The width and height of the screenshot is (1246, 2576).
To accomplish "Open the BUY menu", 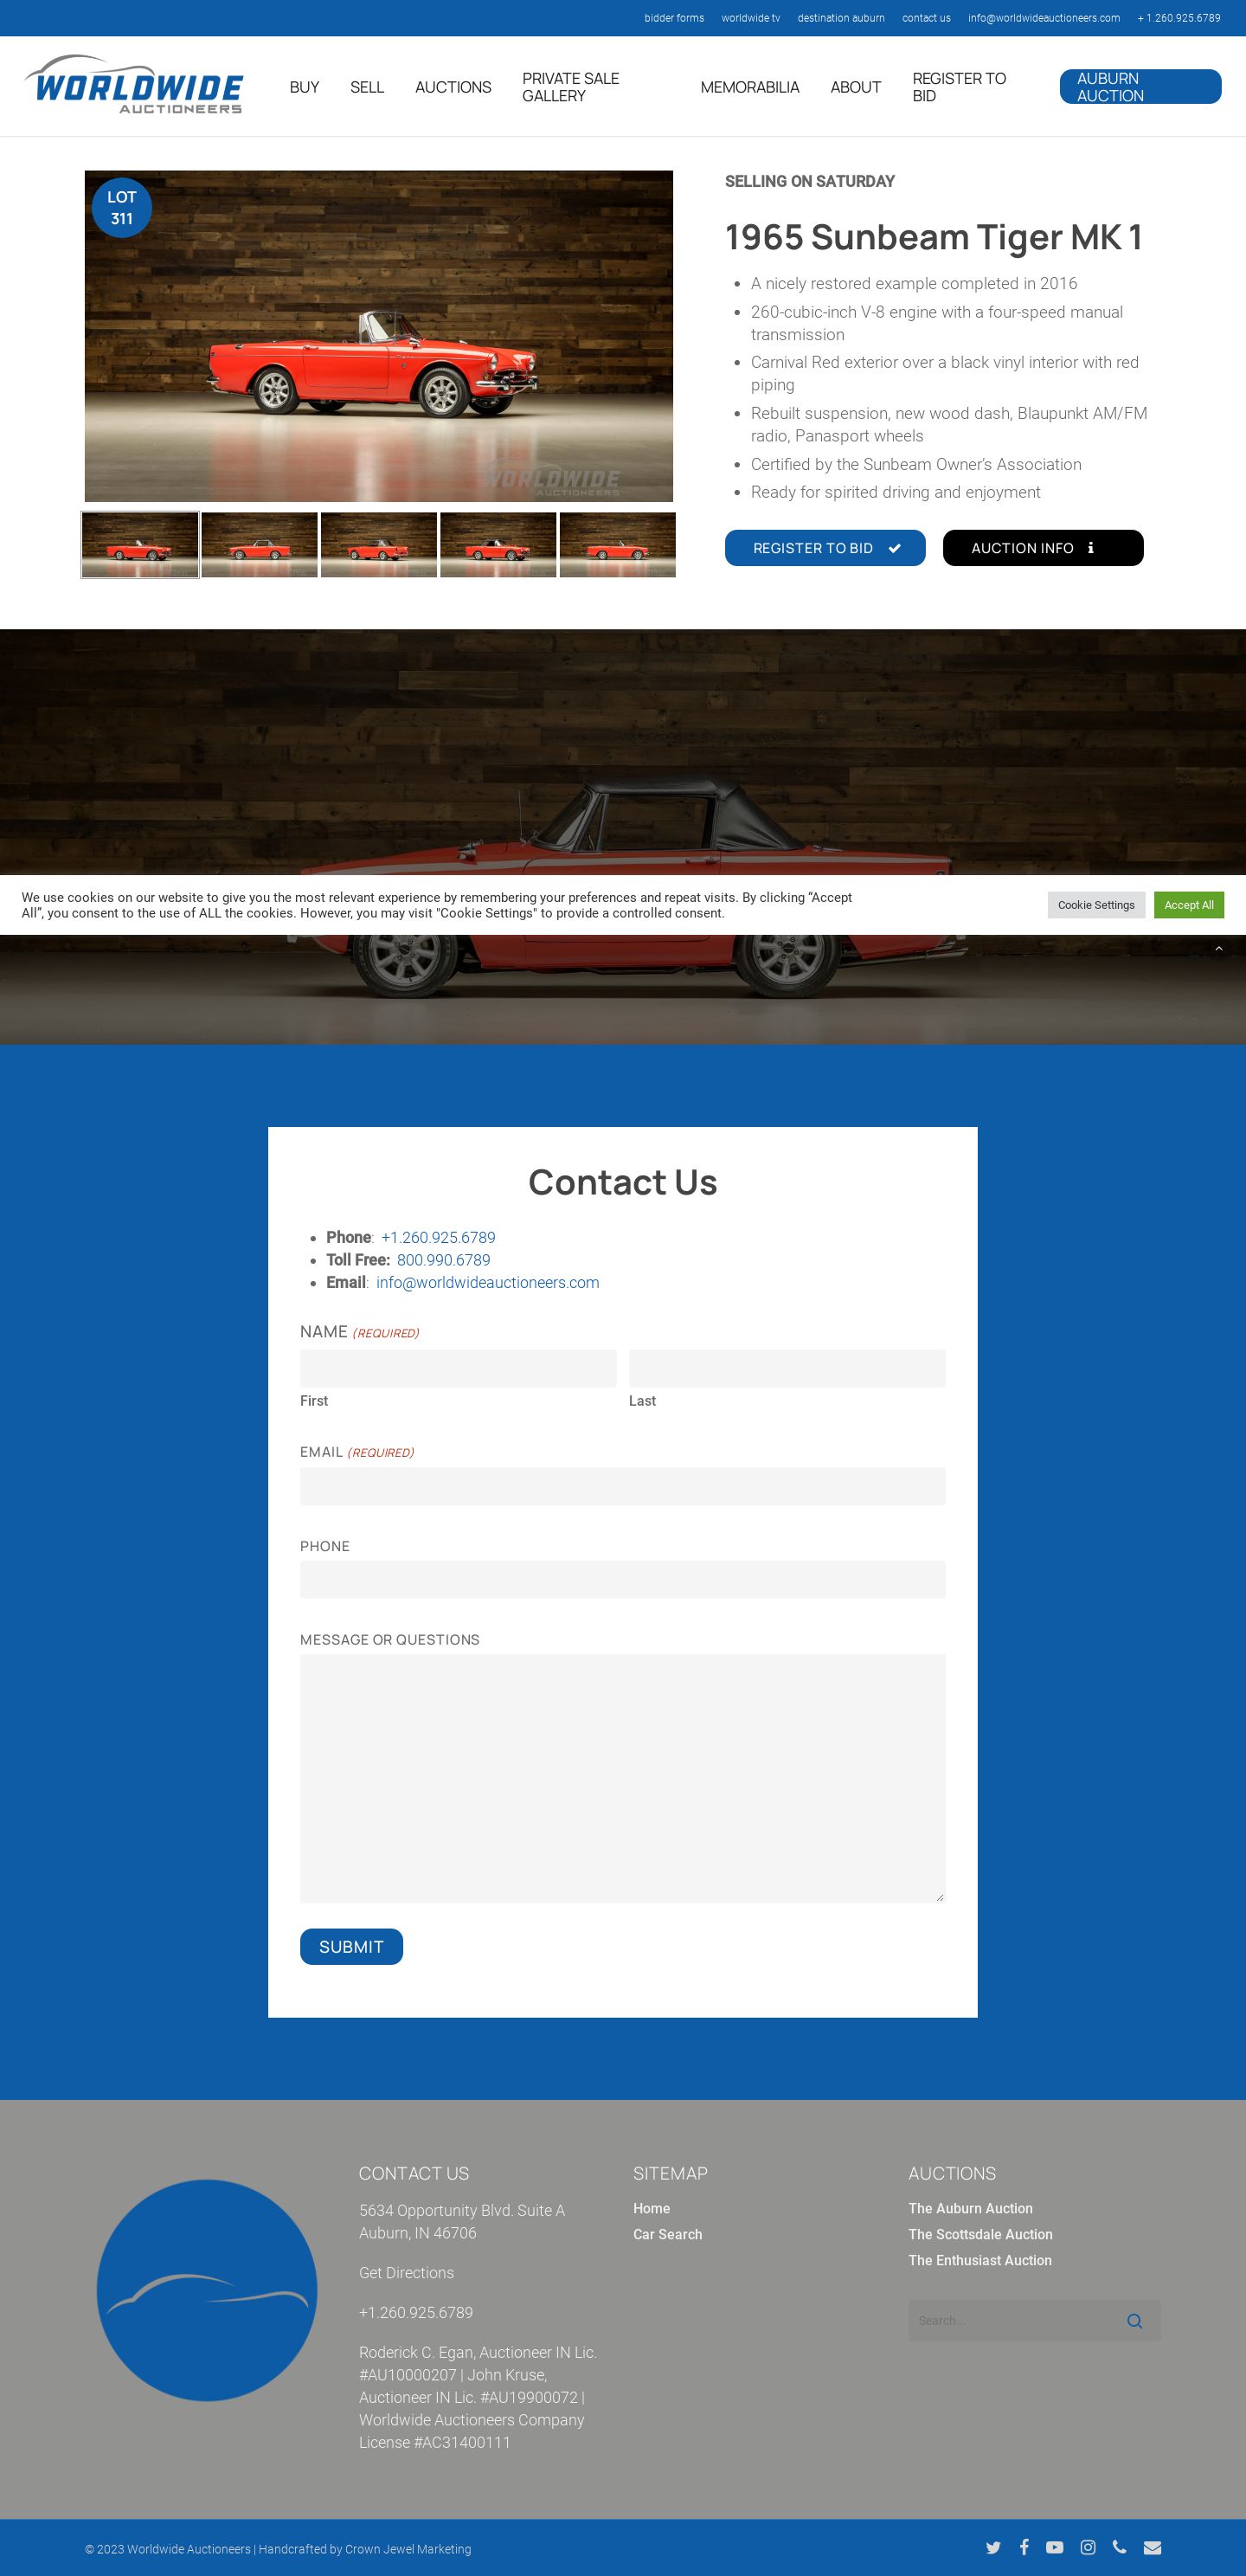I will pyautogui.click(x=304, y=87).
